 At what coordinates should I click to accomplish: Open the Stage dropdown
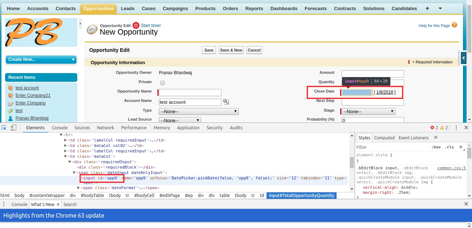click(368, 112)
